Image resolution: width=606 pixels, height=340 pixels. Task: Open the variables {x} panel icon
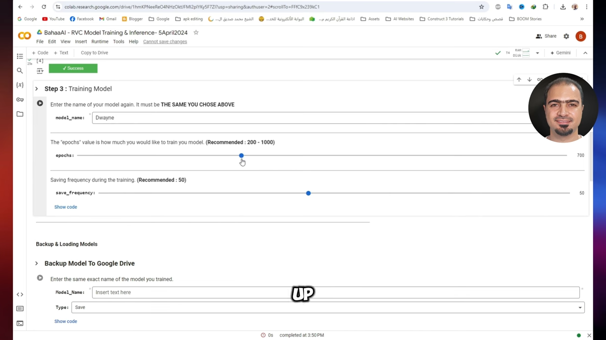(20, 85)
